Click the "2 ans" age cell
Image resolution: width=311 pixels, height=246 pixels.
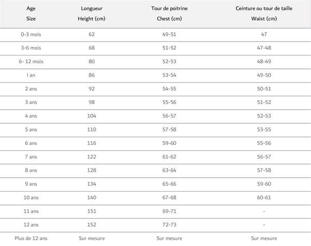[x=31, y=89]
